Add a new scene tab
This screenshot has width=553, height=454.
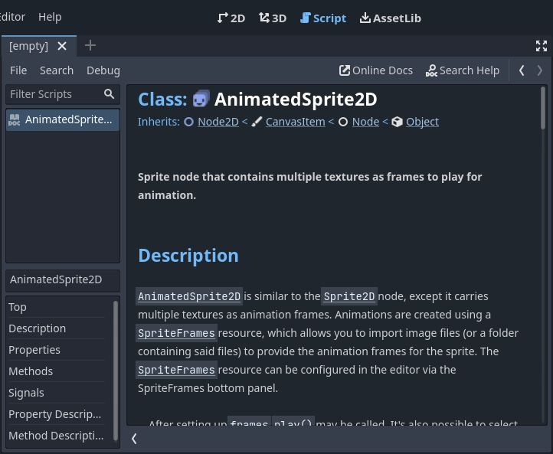click(x=90, y=46)
